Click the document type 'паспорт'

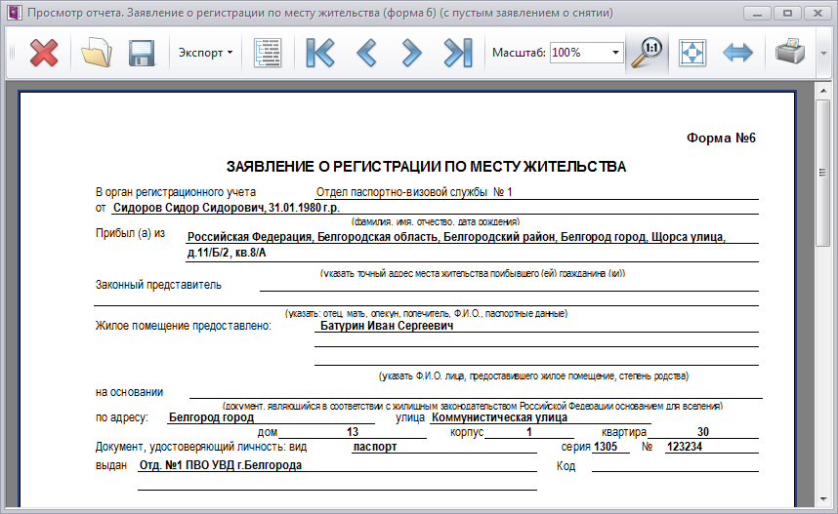pyautogui.click(x=375, y=447)
